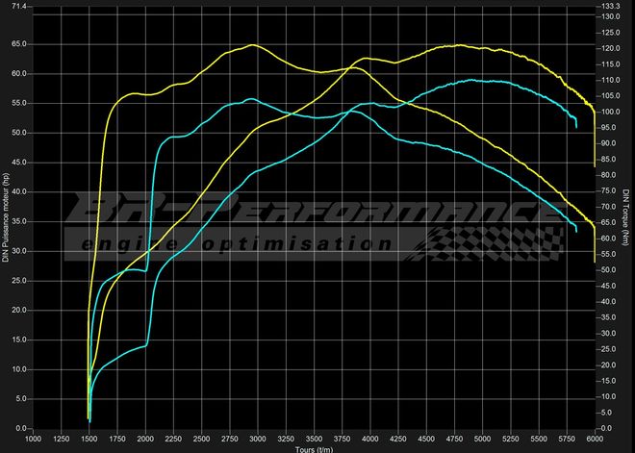
Task: Click the yellow curve's peak near 3000 rpm
Action: [252, 45]
